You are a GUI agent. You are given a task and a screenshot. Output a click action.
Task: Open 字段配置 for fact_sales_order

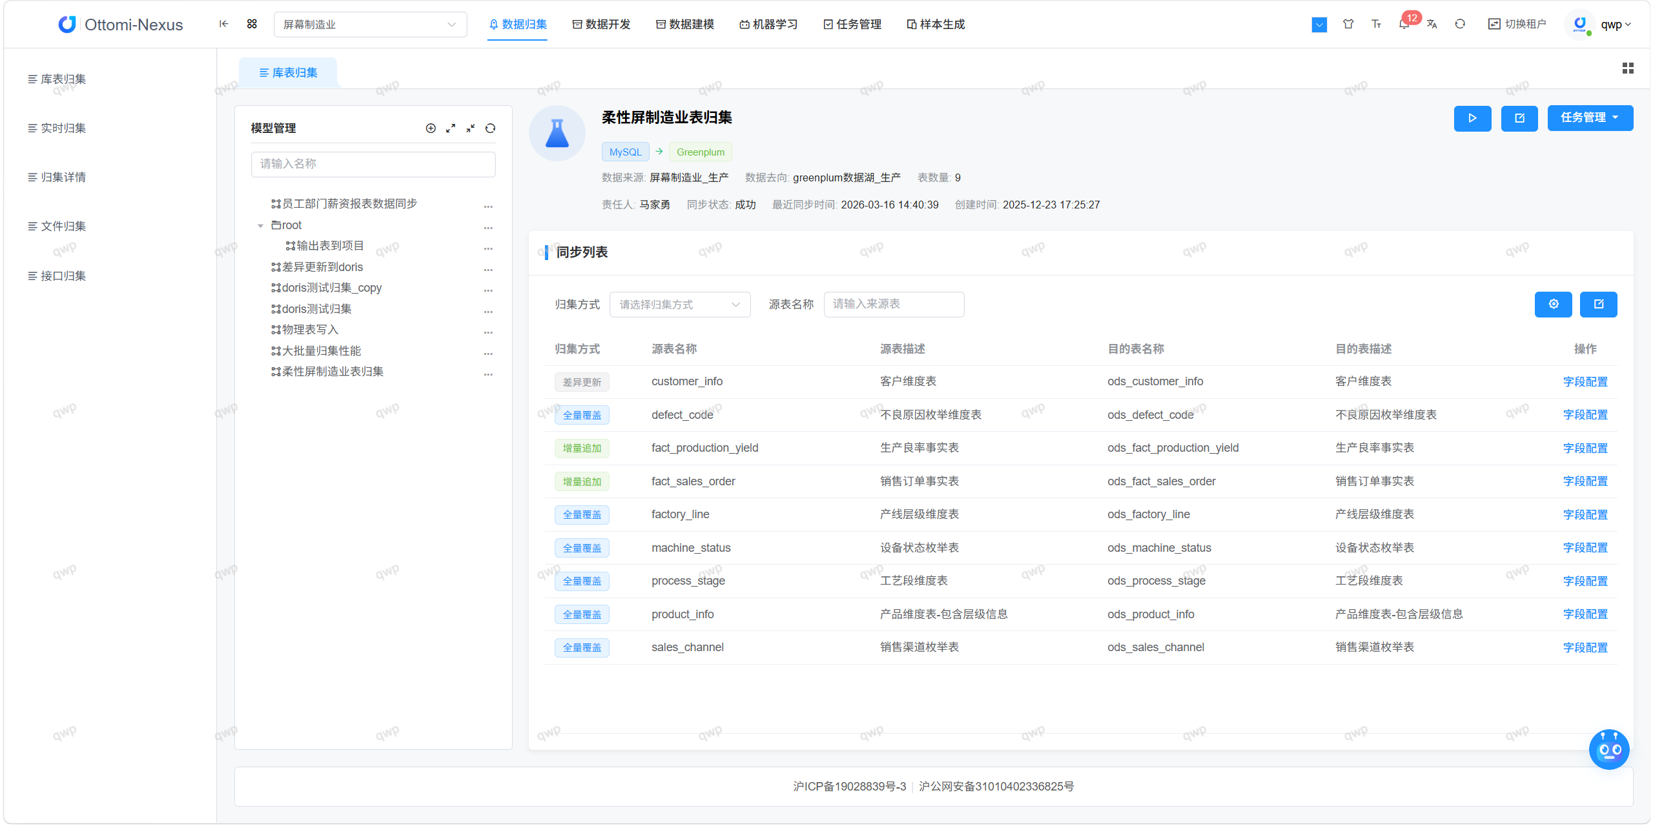pos(1585,481)
